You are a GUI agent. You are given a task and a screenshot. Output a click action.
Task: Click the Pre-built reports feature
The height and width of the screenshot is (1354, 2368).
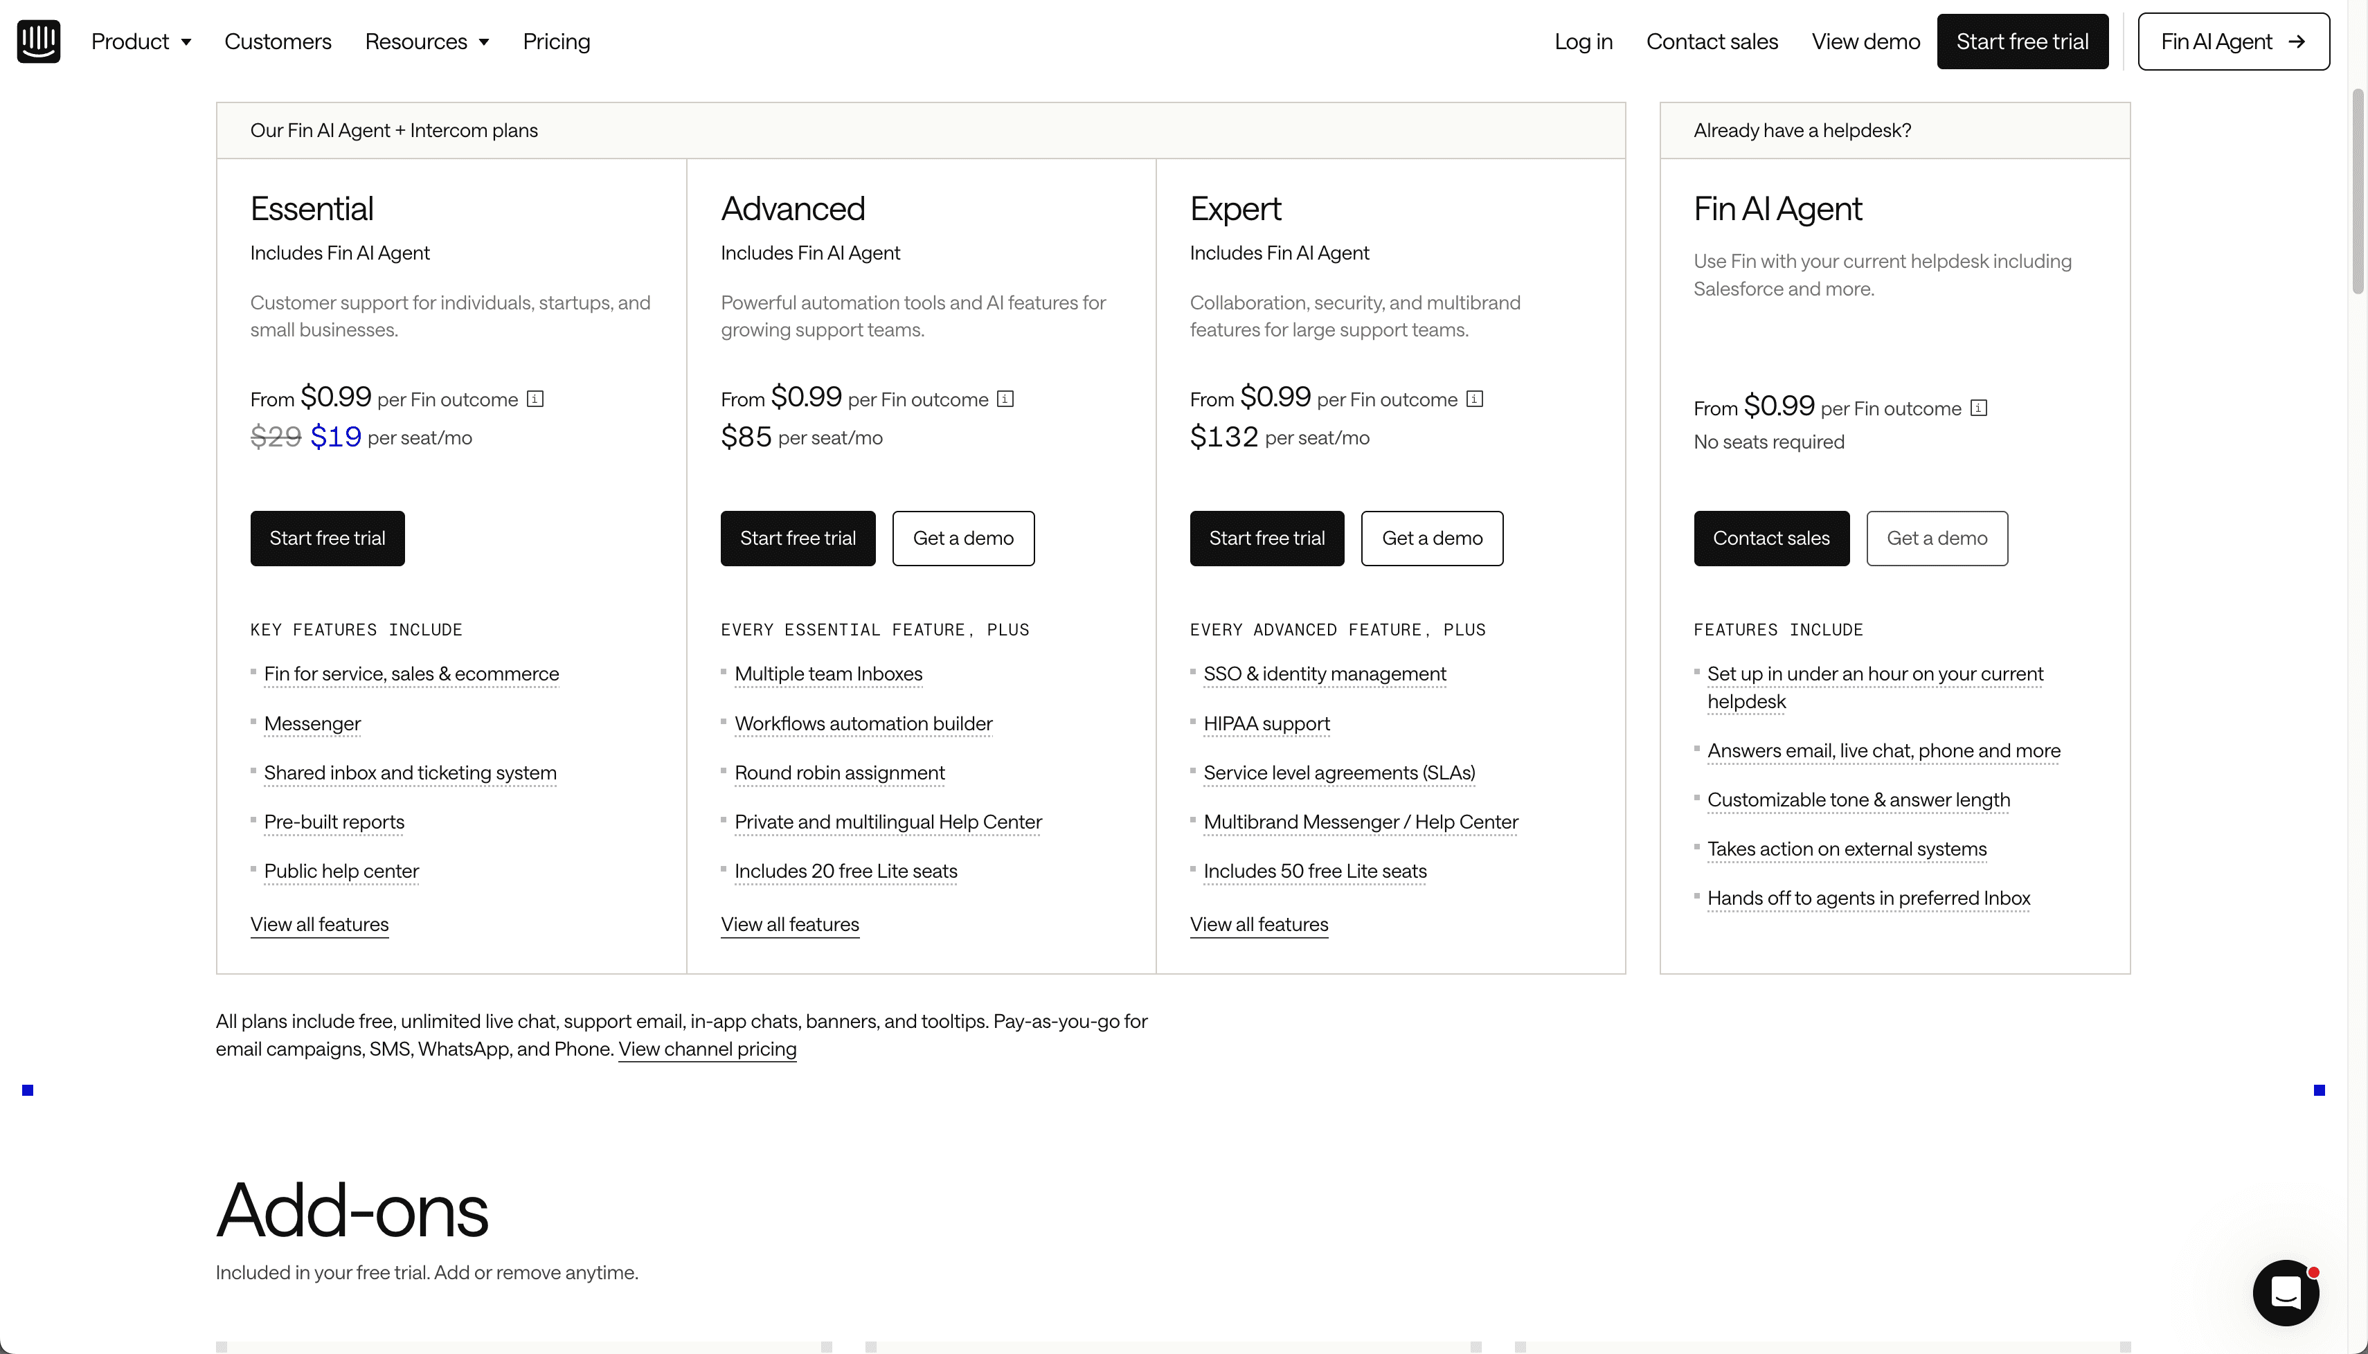click(x=335, y=822)
